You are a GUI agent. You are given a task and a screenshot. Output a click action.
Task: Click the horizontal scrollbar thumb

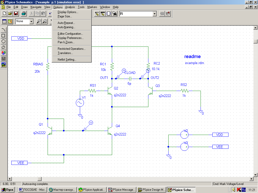point(40,179)
